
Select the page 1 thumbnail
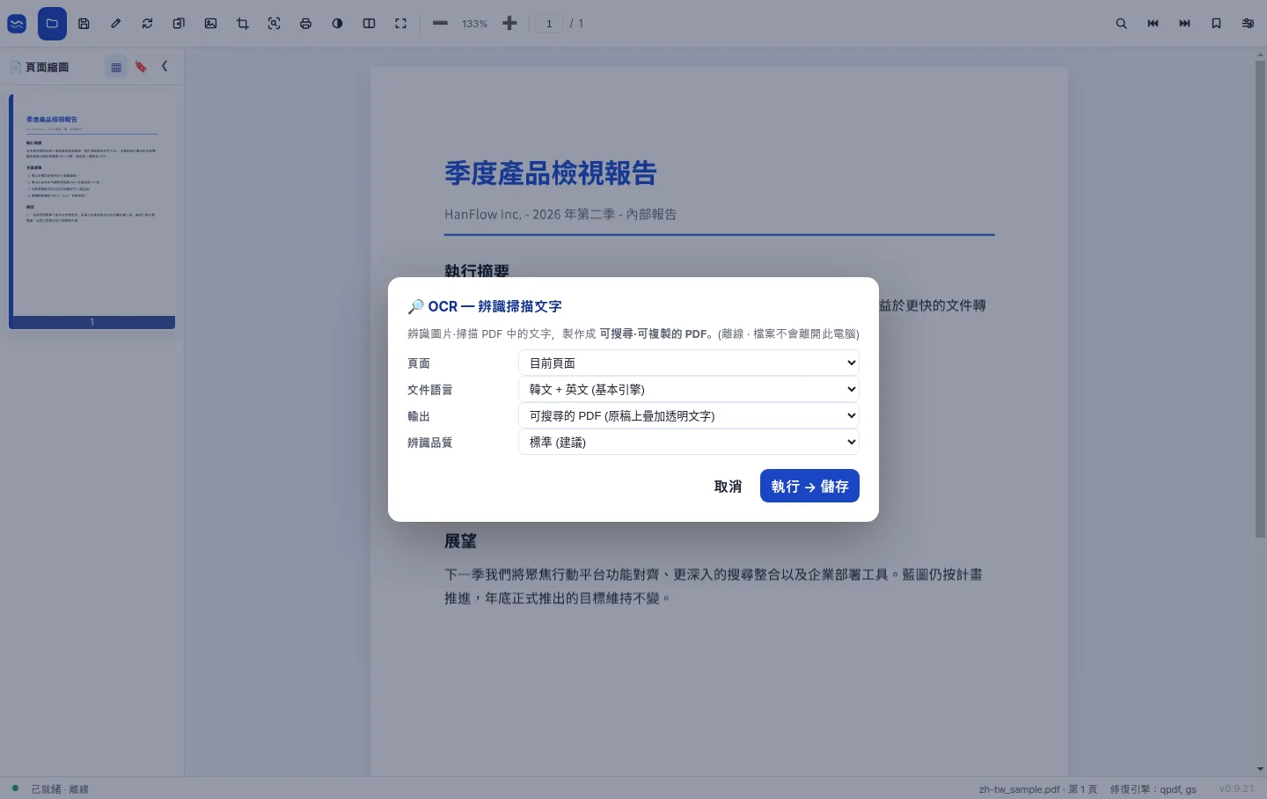(92, 211)
